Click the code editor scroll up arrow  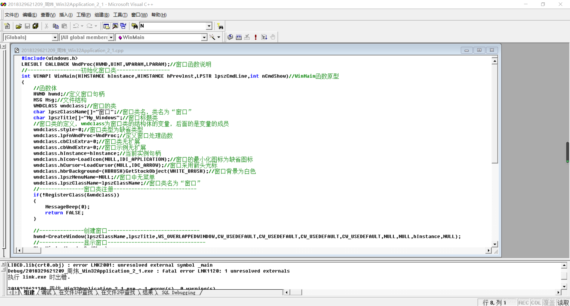pyautogui.click(x=495, y=61)
